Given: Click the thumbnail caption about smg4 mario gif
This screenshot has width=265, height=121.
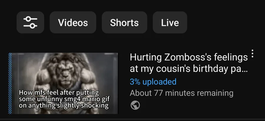Looking at the screenshot, I should tap(64, 99).
